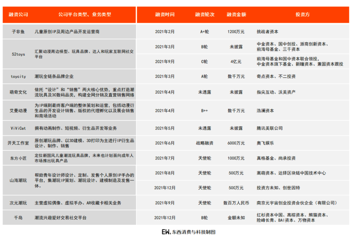Select the 52toys company cell
351x238 pixels.
point(18,54)
